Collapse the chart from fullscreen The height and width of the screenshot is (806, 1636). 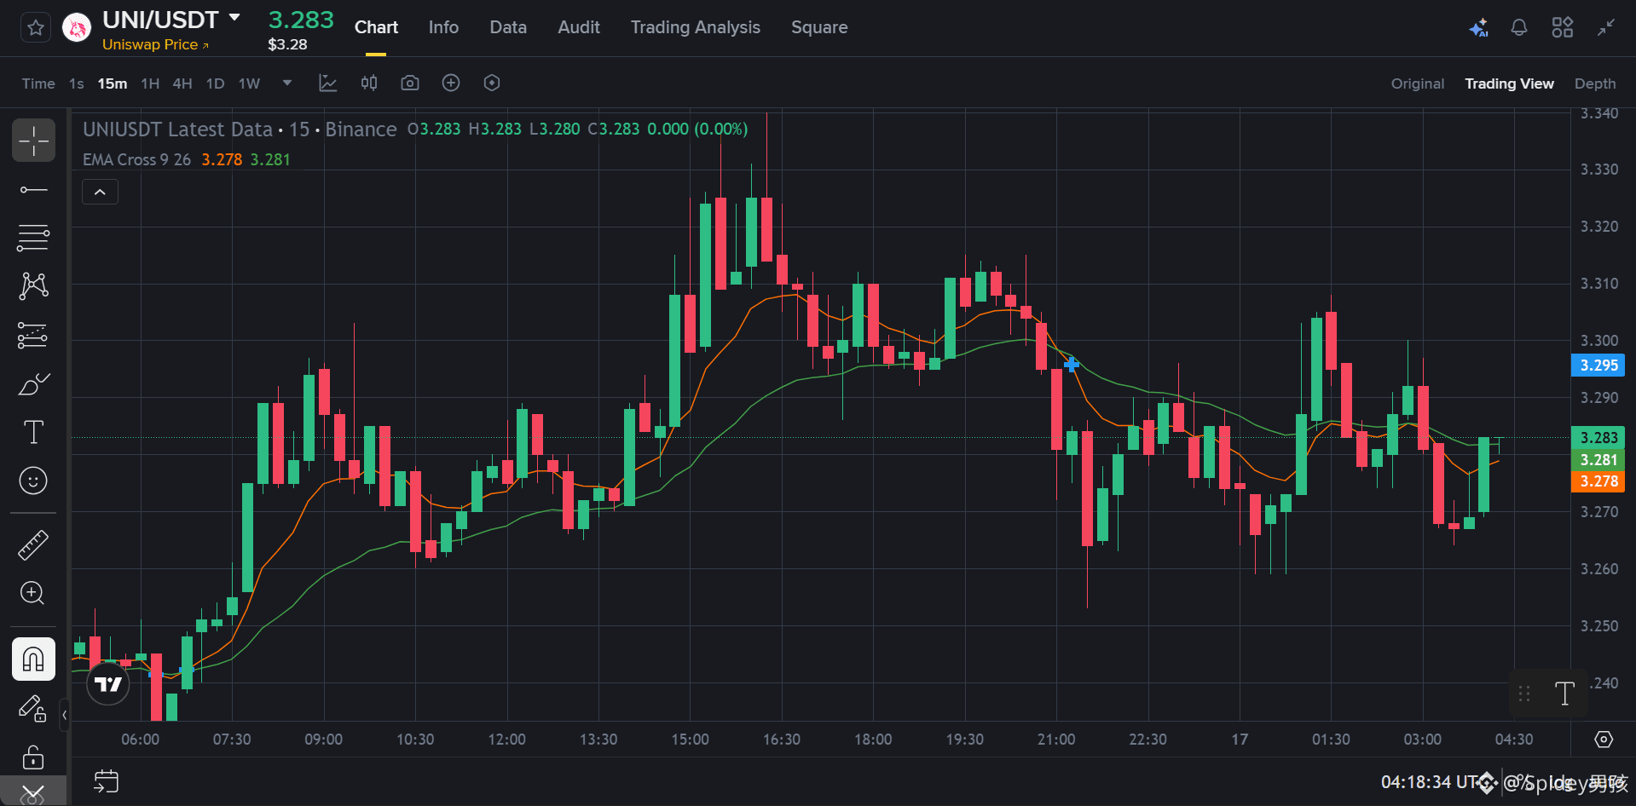point(1606,28)
